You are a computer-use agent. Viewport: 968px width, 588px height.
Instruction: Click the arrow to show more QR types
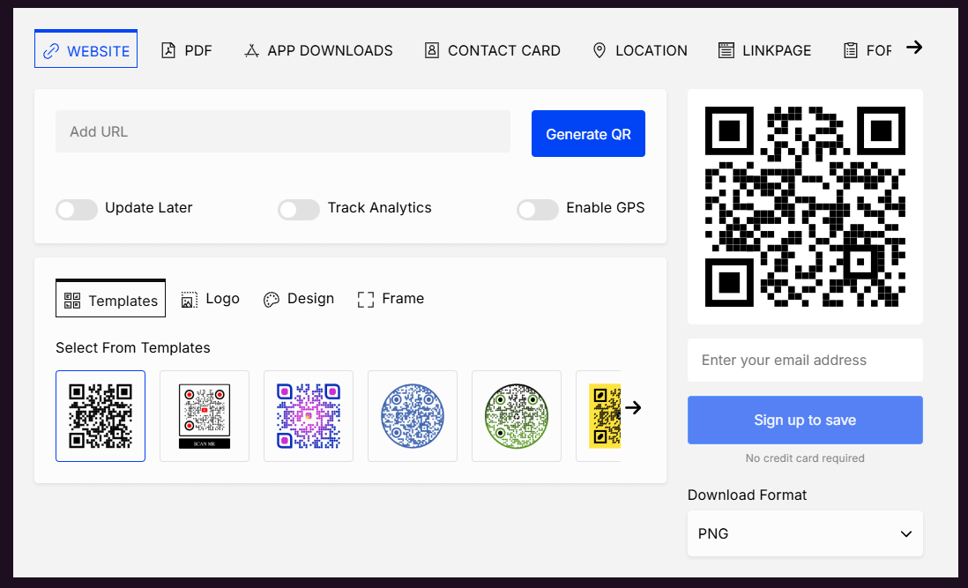point(914,48)
